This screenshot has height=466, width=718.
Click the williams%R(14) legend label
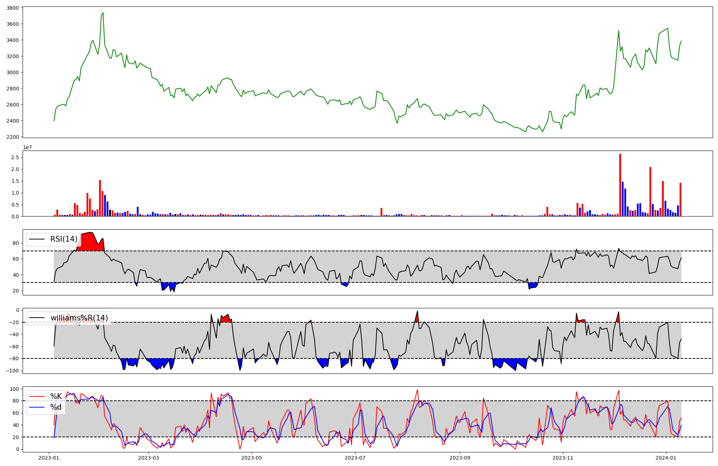coord(79,318)
